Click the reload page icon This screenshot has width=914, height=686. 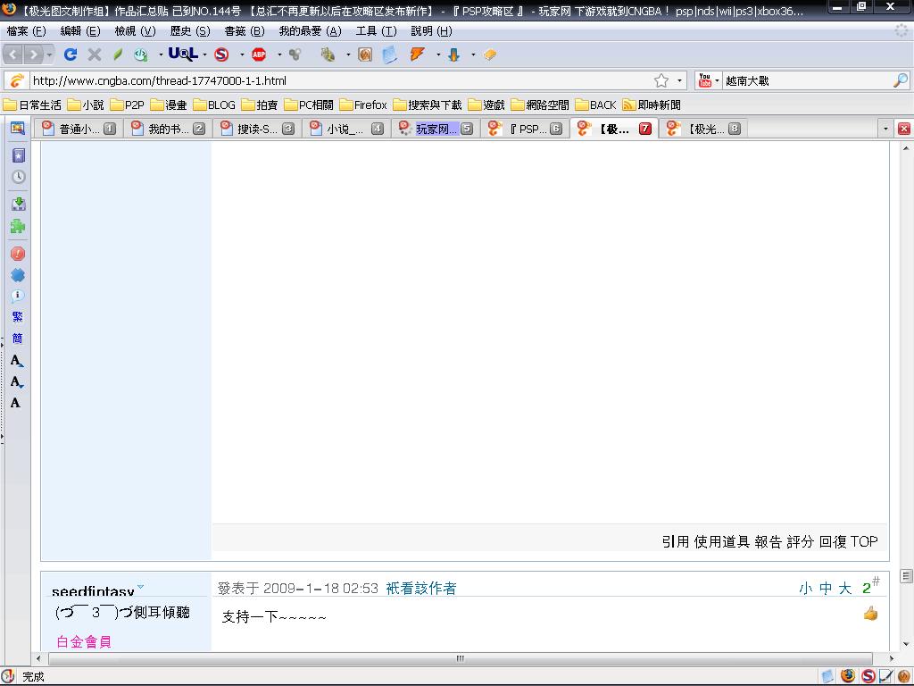click(71, 54)
